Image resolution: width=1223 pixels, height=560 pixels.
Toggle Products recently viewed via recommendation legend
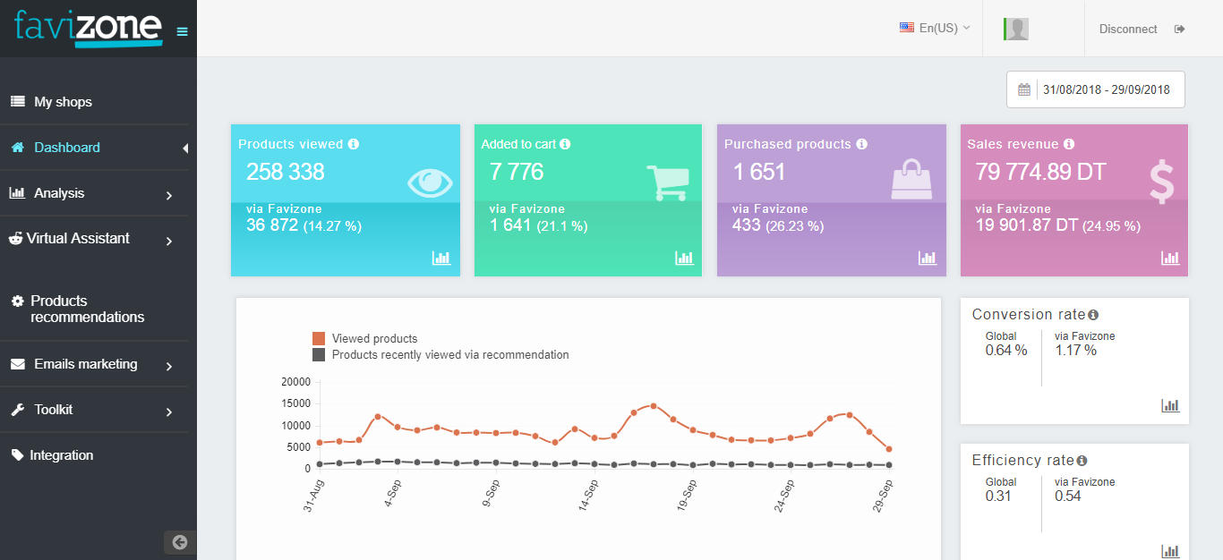(440, 354)
